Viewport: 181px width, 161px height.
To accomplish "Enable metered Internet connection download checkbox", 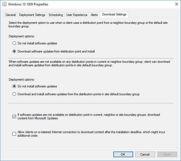I will [x=14, y=134].
